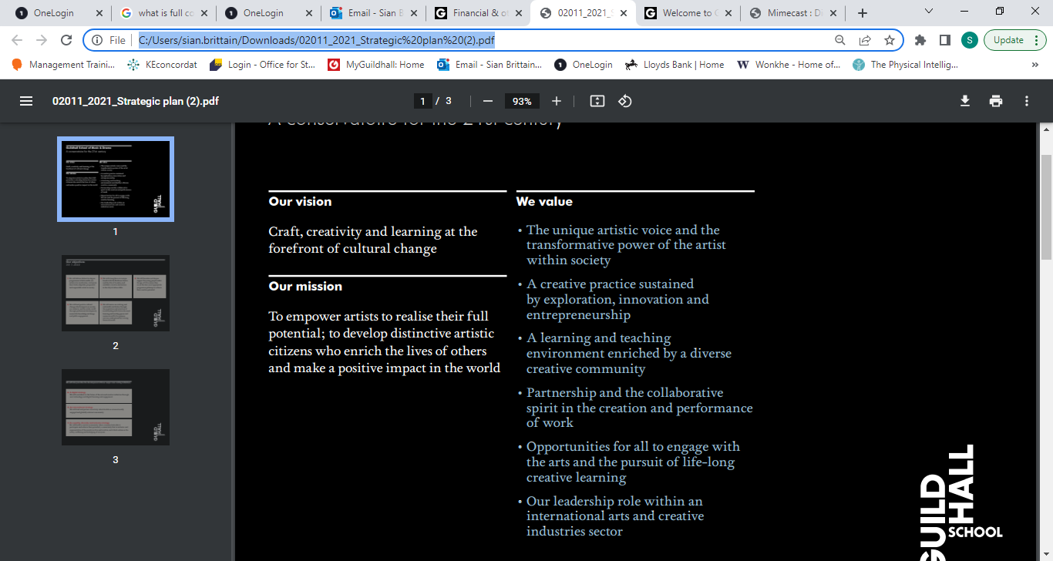Click the fit to page icon
This screenshot has height=561, width=1053.
click(597, 101)
